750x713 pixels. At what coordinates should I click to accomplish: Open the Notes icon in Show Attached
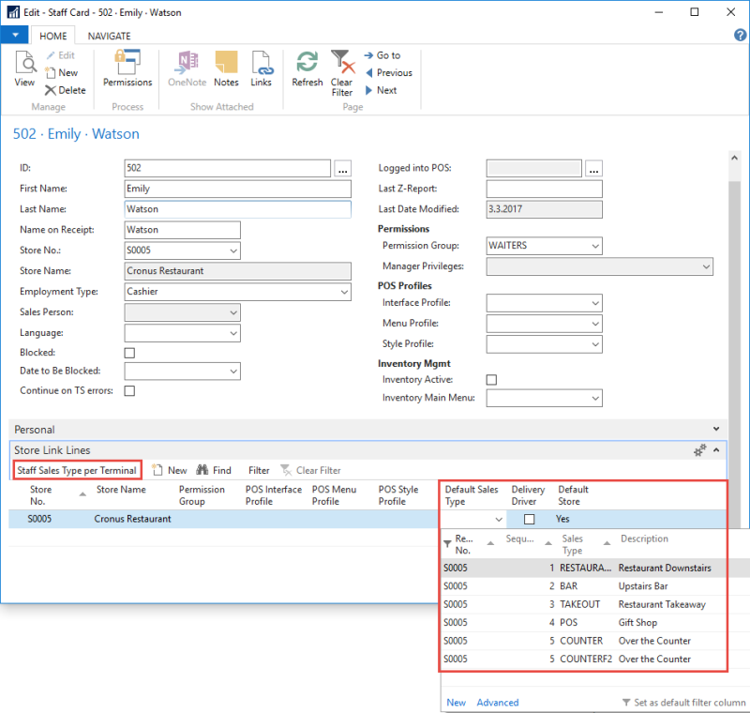pyautogui.click(x=226, y=68)
